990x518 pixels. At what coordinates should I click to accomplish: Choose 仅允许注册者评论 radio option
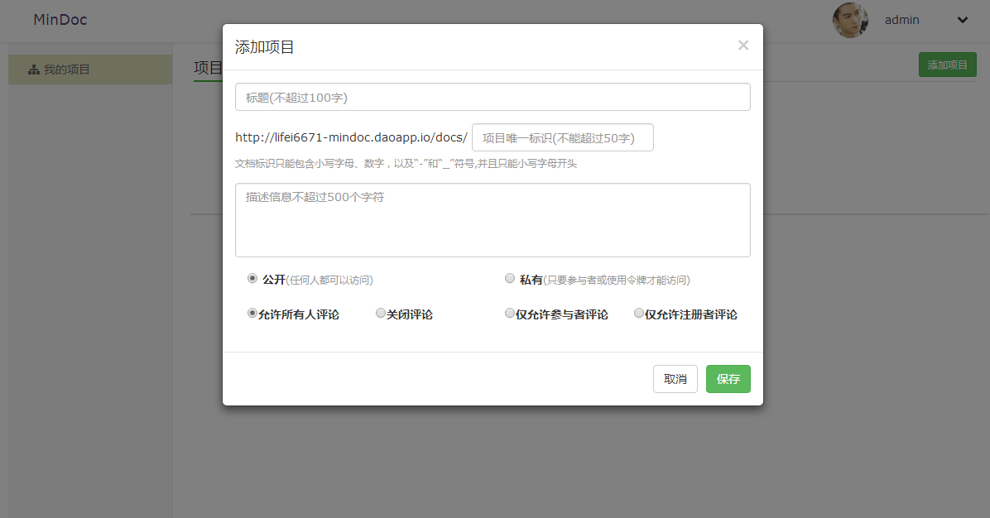tap(639, 314)
